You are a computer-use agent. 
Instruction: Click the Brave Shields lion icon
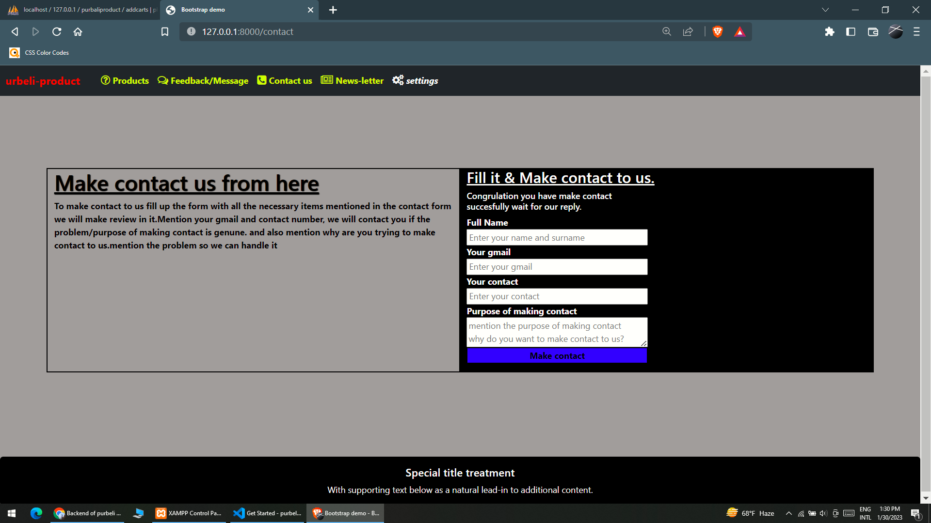[718, 31]
